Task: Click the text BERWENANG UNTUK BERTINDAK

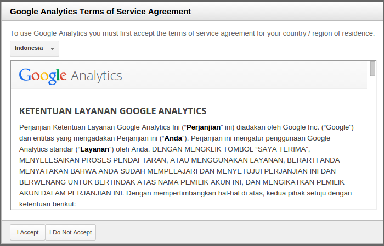Action: point(67,182)
